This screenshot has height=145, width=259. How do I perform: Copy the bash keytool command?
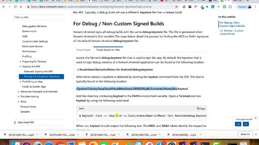(x=201, y=108)
